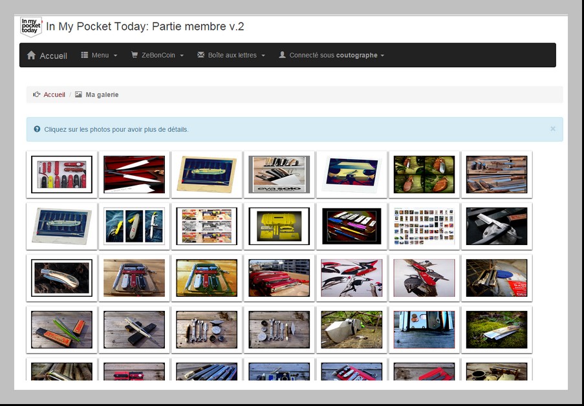Open the woodpecker drawings with knives photo
This screenshot has height=406, width=584.
[352, 278]
